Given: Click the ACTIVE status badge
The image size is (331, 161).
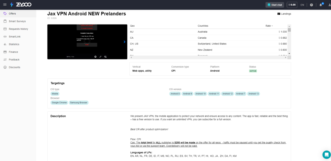Looking at the screenshot, I should click(253, 71).
